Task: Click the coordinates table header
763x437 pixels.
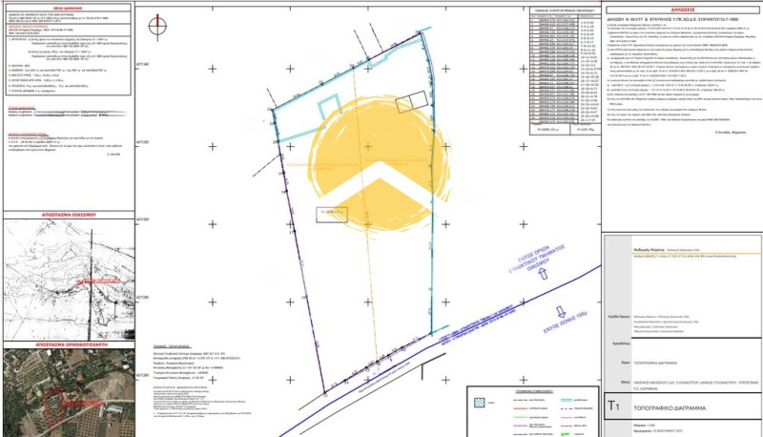Action: 565,10
